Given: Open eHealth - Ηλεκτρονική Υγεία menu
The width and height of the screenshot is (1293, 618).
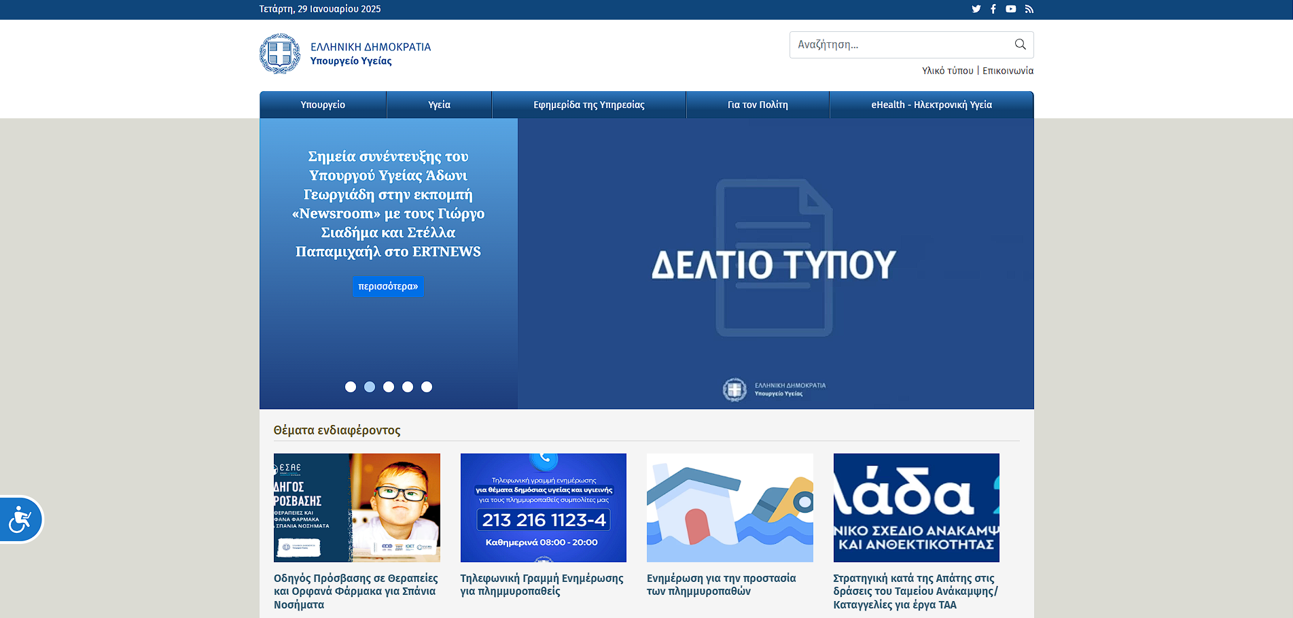Looking at the screenshot, I should pyautogui.click(x=932, y=105).
